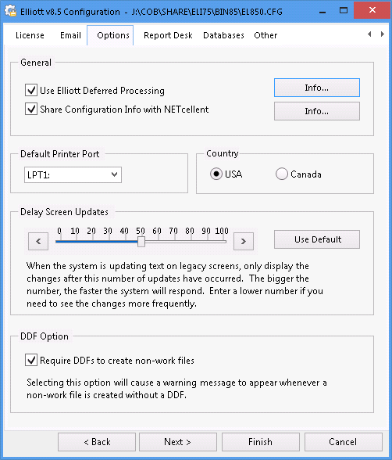Click the Delay Screen Updates slider thumb
Screen dimensions: 392x460
[x=141, y=242]
